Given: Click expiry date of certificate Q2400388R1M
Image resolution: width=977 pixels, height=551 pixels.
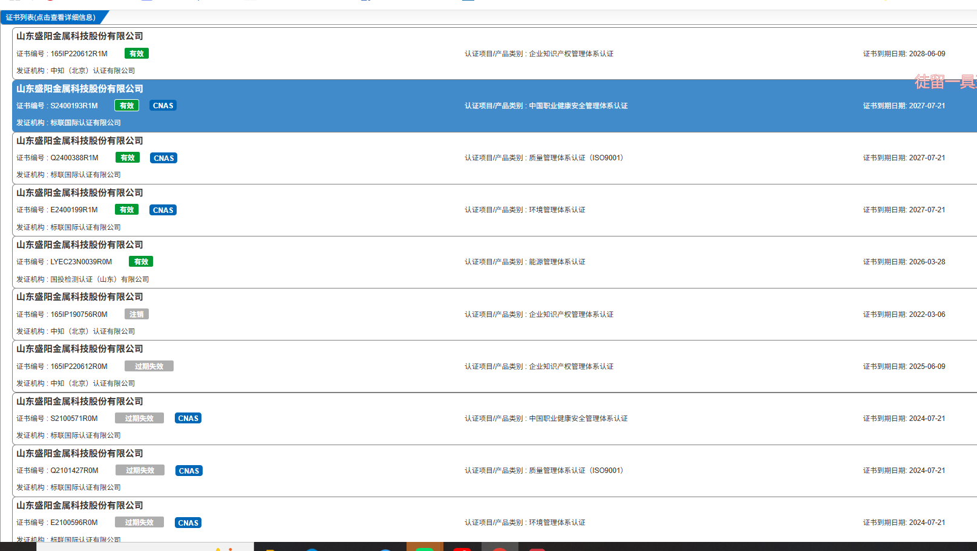Looking at the screenshot, I should coord(927,158).
